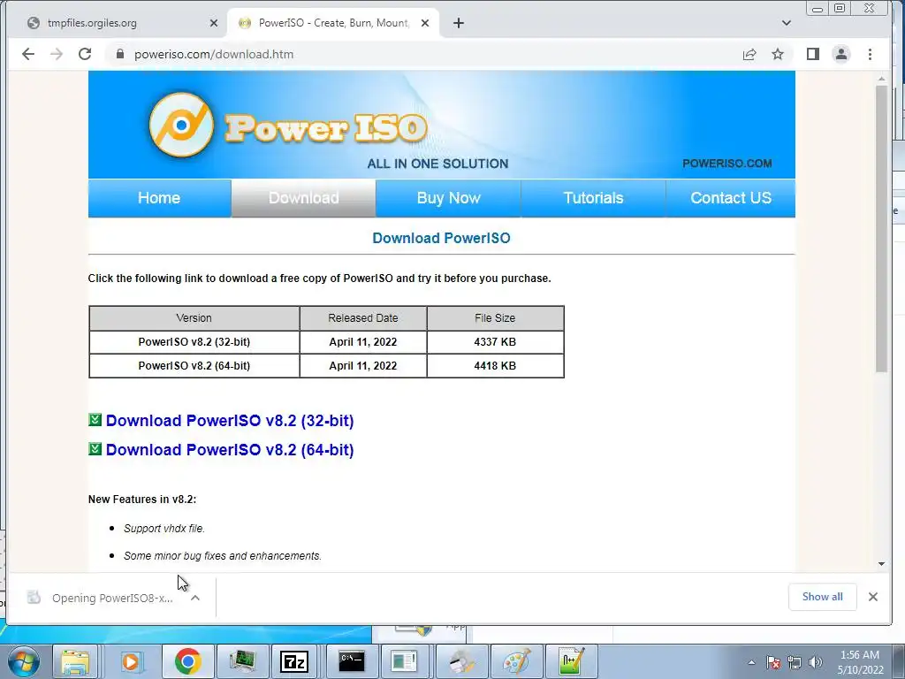Click the PowerISO v8.2 (64-bit) table cell
This screenshot has height=679, width=905.
click(194, 365)
